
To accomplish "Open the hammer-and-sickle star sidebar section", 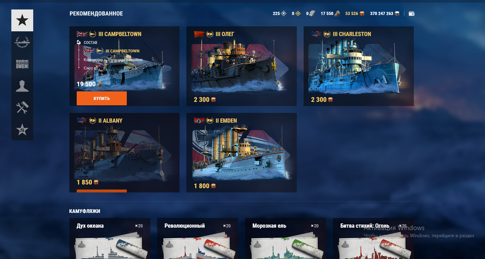I will tap(22, 129).
